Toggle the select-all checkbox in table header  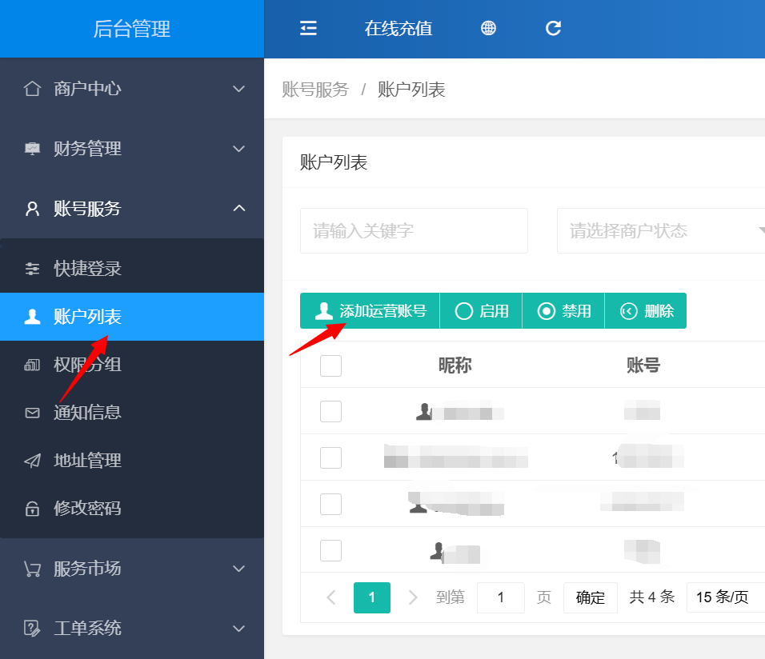click(x=330, y=365)
